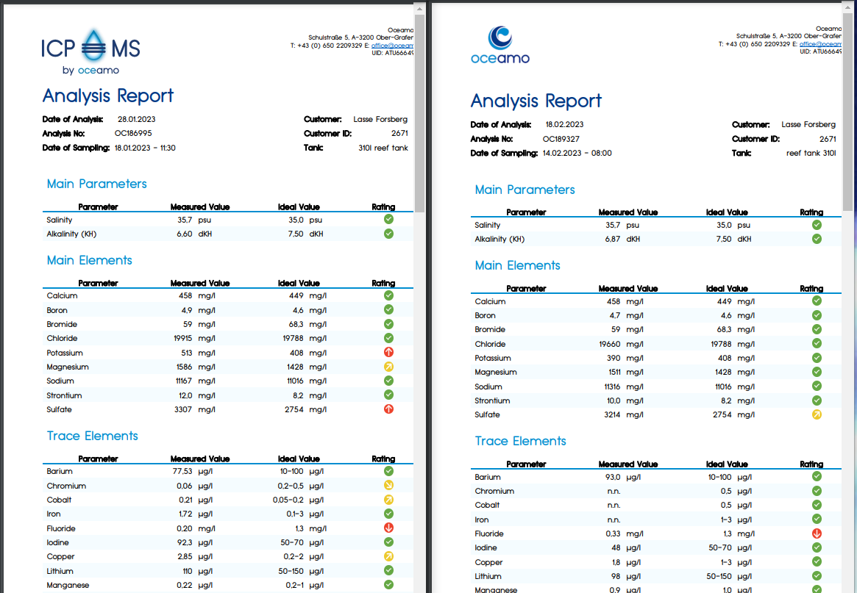Click Copper yellow arrow rating in left report
Viewport: 857px width, 593px height.
[388, 556]
